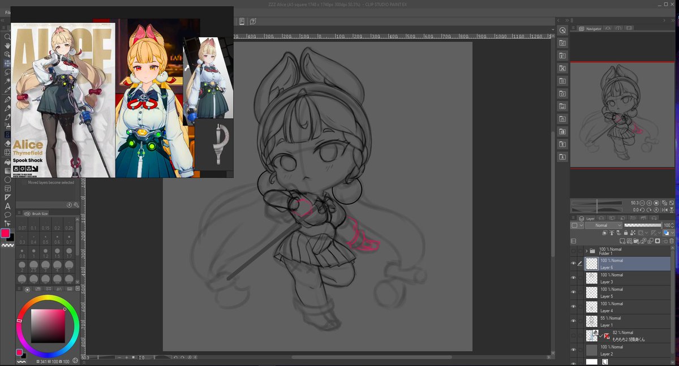679x366 pixels.
Task: Select Layer 6 thumbnail
Action: [591, 264]
